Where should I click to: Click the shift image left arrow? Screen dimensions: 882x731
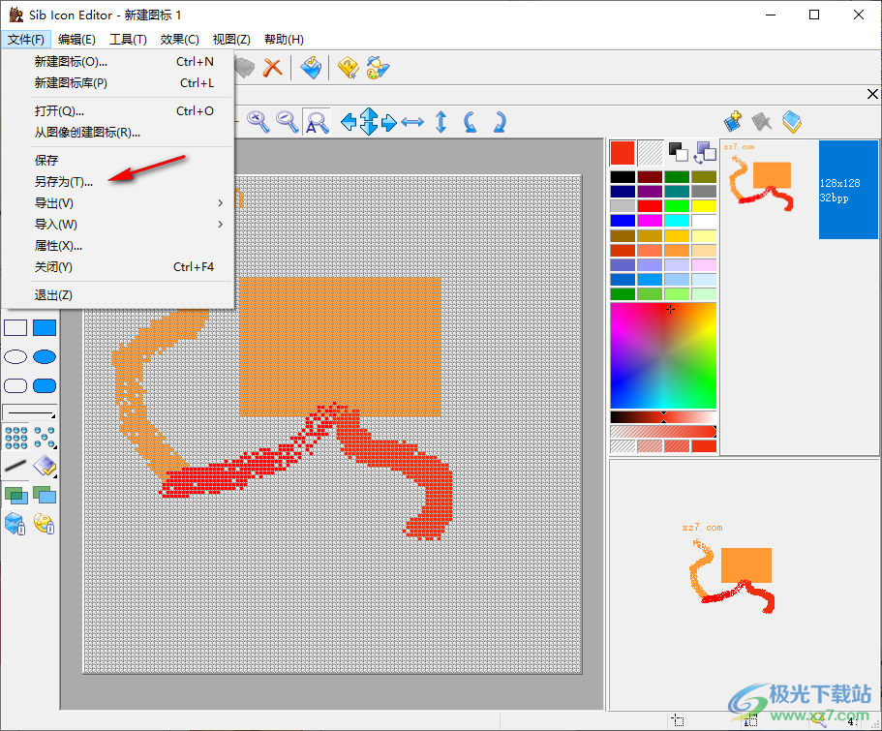coord(349,122)
